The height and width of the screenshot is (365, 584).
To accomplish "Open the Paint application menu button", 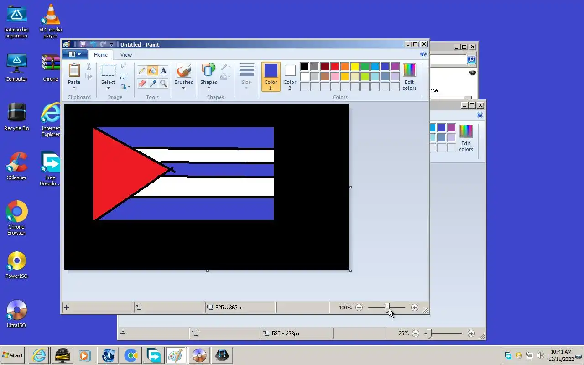I will coord(74,54).
